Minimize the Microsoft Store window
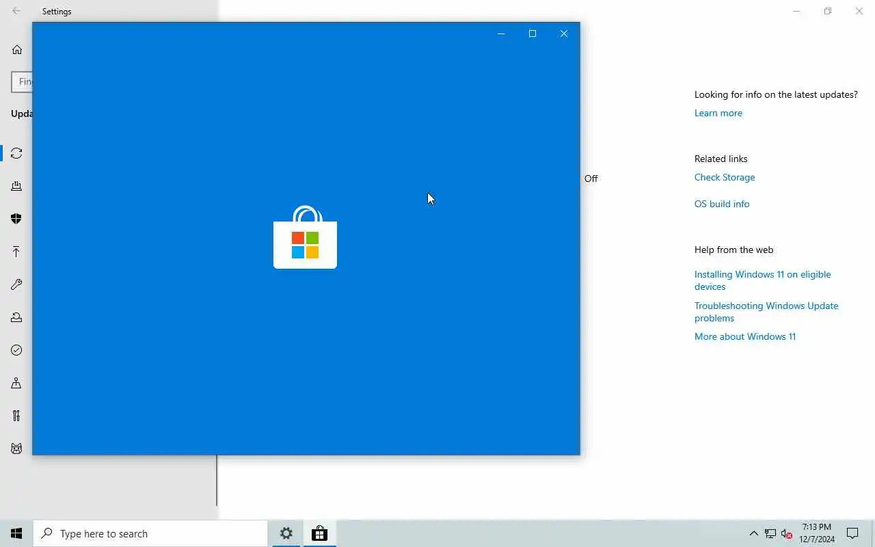The image size is (875, 547). 501,34
